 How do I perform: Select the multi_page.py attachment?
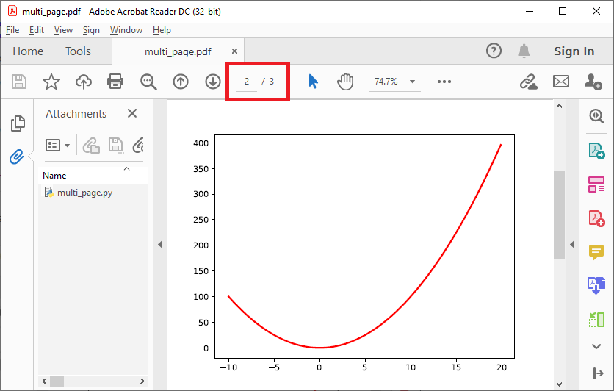point(84,193)
